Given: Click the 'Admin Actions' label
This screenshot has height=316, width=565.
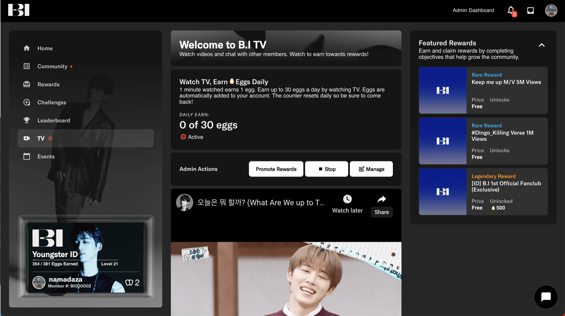Looking at the screenshot, I should (198, 169).
